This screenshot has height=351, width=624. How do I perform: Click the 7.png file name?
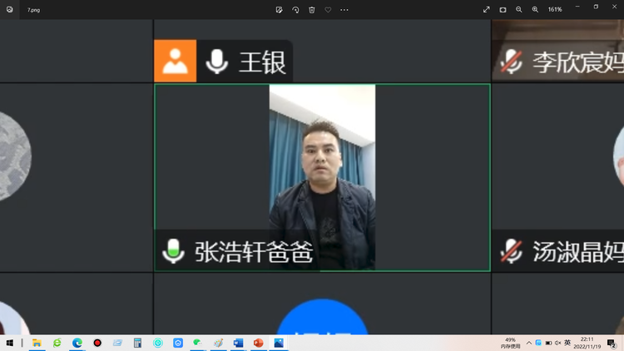[33, 10]
